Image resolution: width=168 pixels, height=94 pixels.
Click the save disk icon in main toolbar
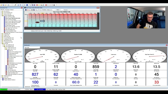pyautogui.click(x=3, y=5)
